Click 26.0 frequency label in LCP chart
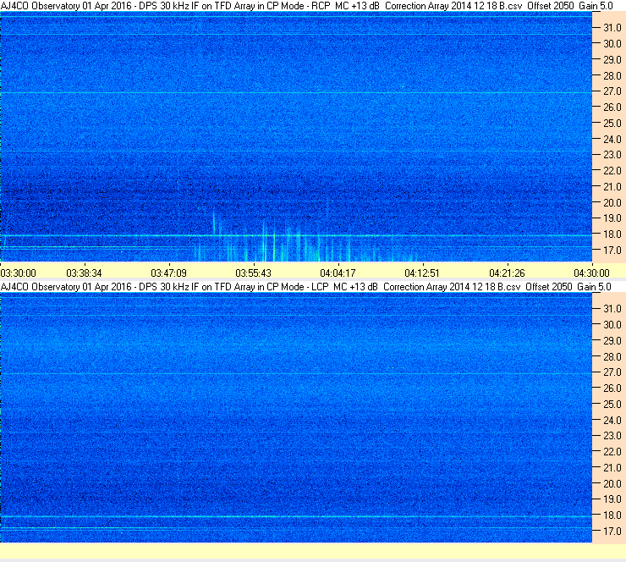The width and height of the screenshot is (626, 562). (612, 388)
